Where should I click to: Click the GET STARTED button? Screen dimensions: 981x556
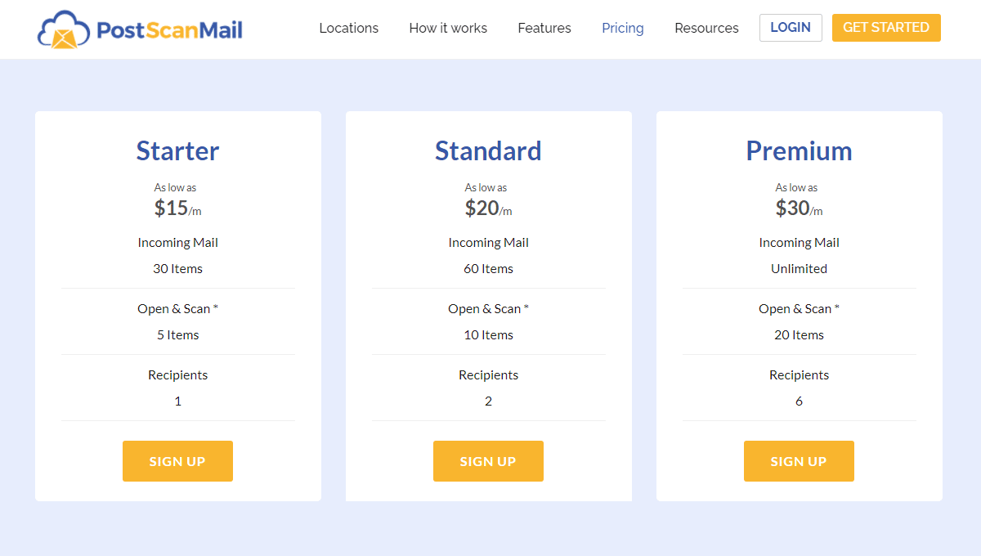(x=886, y=28)
